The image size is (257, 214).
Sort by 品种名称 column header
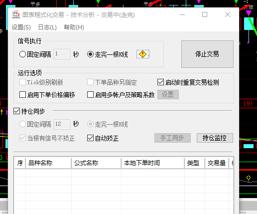point(48,163)
